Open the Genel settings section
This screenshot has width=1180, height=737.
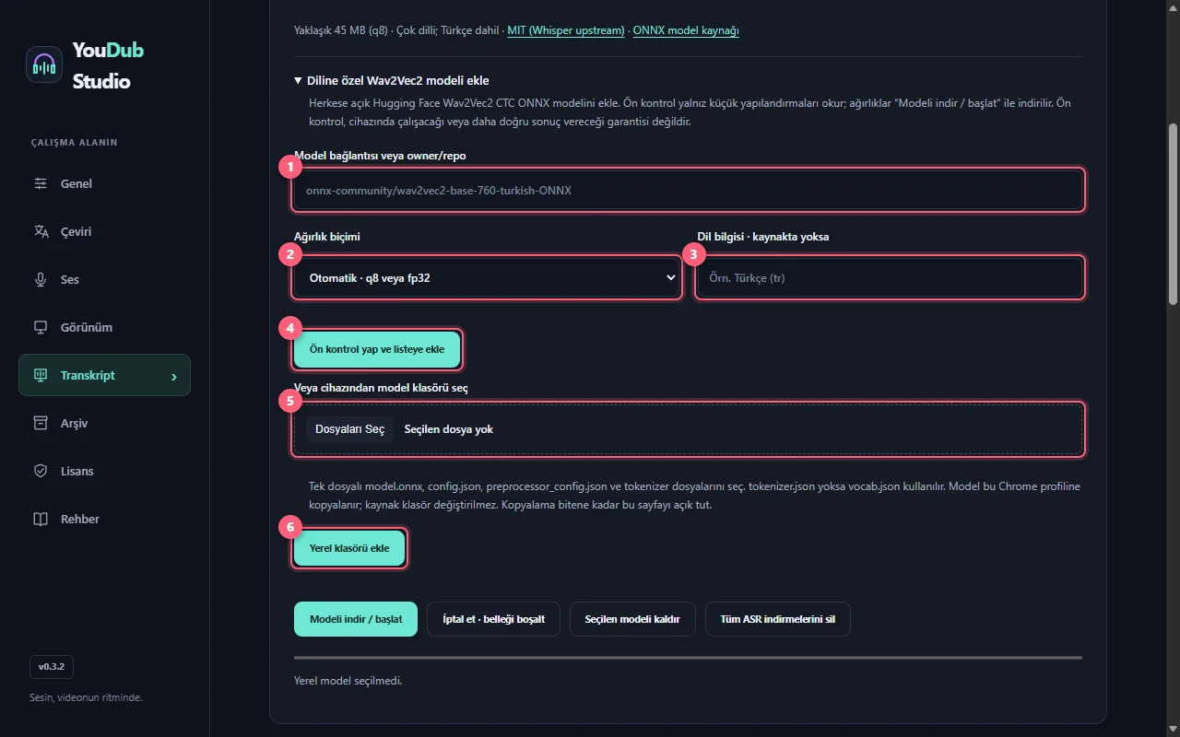pos(104,183)
